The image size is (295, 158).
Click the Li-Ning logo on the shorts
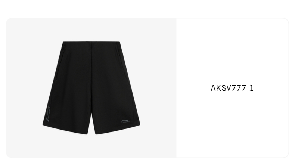[125, 121]
